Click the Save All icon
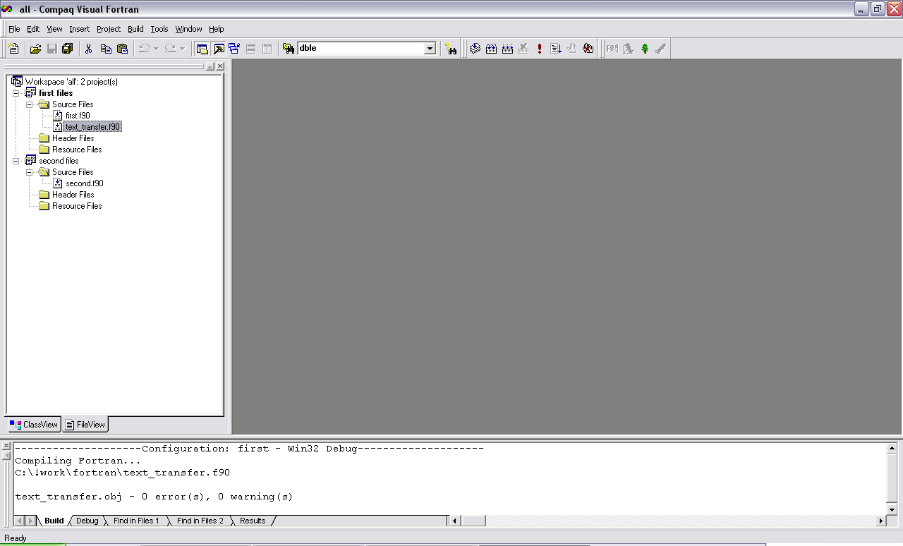903x546 pixels. click(68, 49)
